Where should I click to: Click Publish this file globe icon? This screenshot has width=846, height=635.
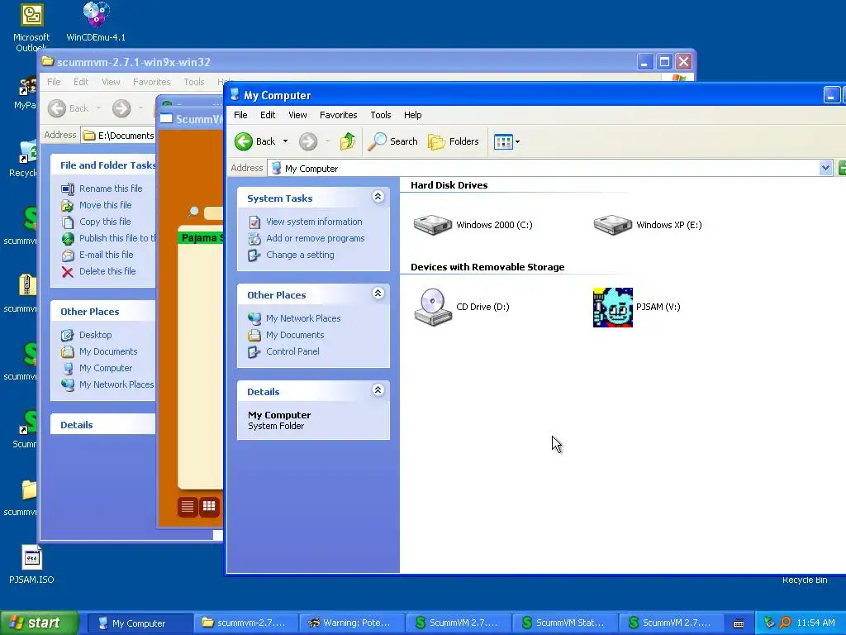coord(68,238)
